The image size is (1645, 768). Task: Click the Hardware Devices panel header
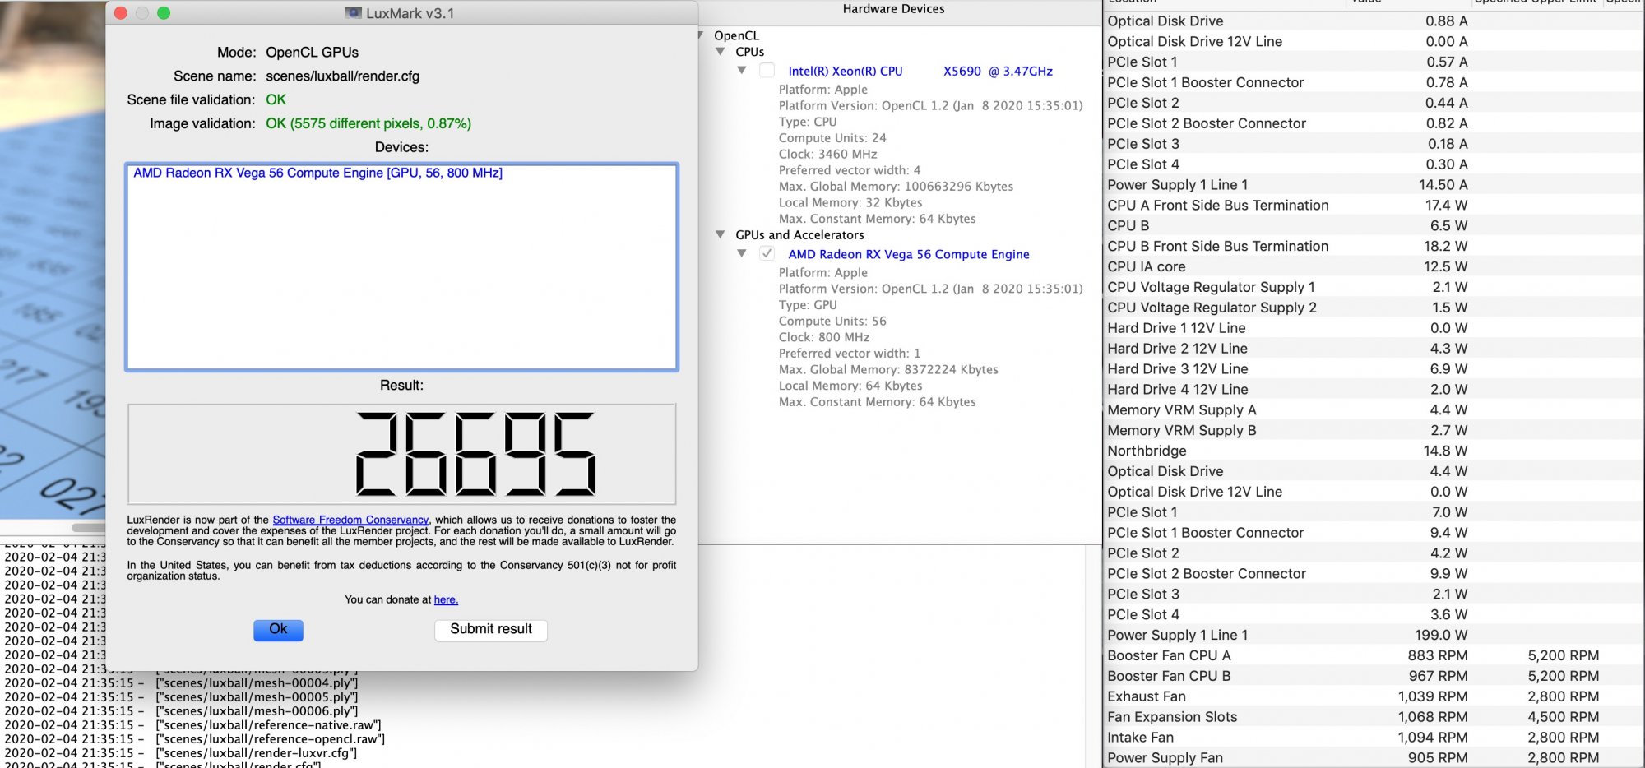[893, 9]
